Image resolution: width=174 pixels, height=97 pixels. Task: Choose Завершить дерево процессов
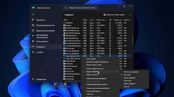pyautogui.click(x=100, y=62)
